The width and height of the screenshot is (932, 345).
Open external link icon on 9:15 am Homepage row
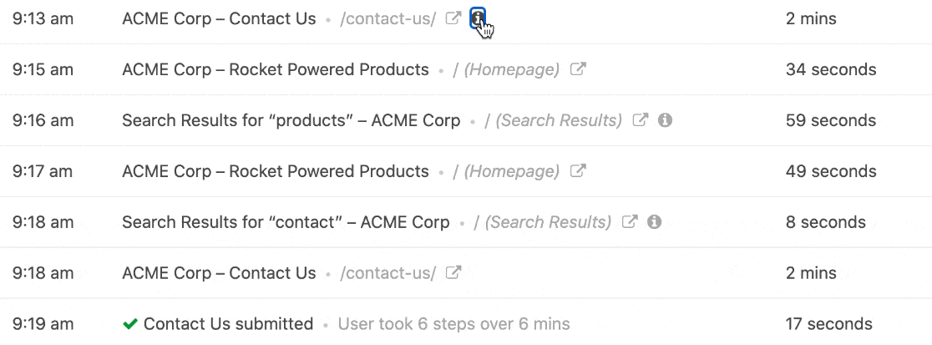coord(577,69)
